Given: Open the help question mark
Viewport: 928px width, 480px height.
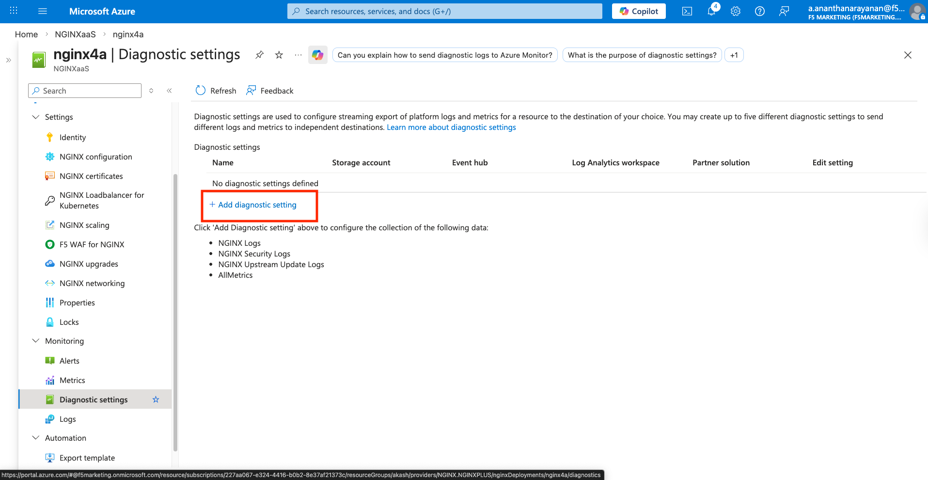Looking at the screenshot, I should 760,11.
